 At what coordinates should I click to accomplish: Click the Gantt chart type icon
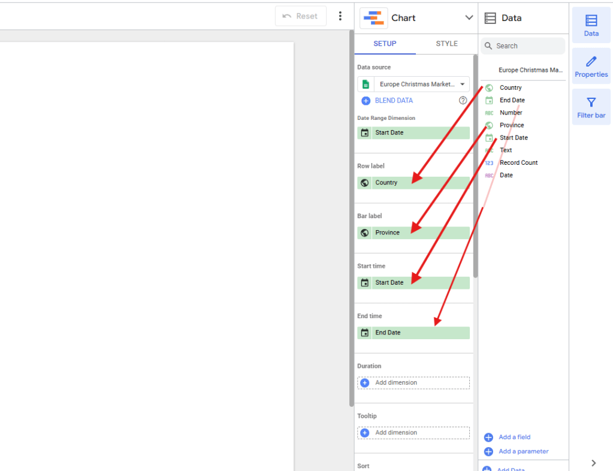374,18
